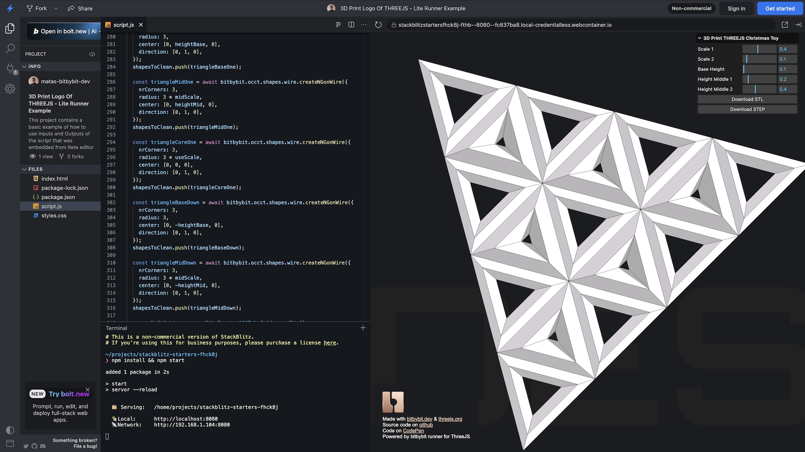
Task: Open the Settings gear in sidebar
Action: coord(10,89)
